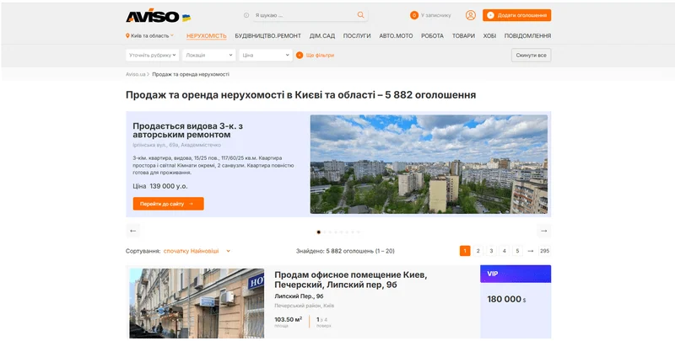Open the ПОСЛУГИ menu item
The height and width of the screenshot is (341, 675).
click(x=357, y=36)
